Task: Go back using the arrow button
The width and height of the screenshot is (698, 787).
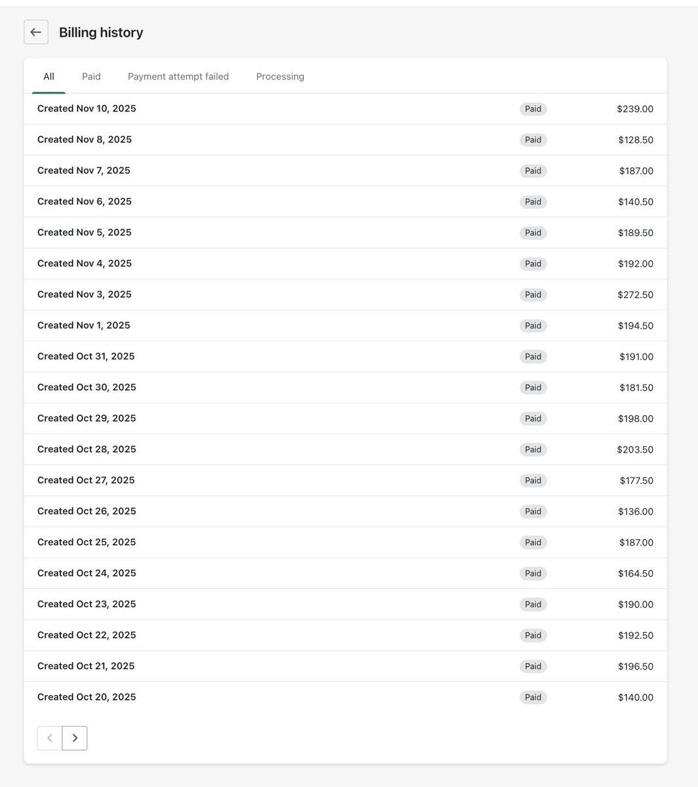Action: click(x=36, y=32)
